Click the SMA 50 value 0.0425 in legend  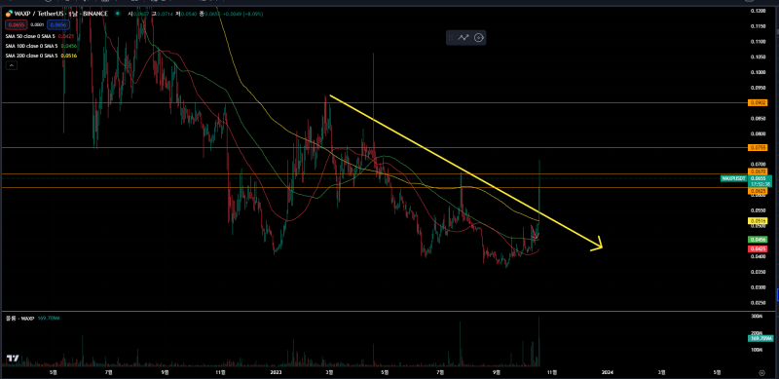65,36
